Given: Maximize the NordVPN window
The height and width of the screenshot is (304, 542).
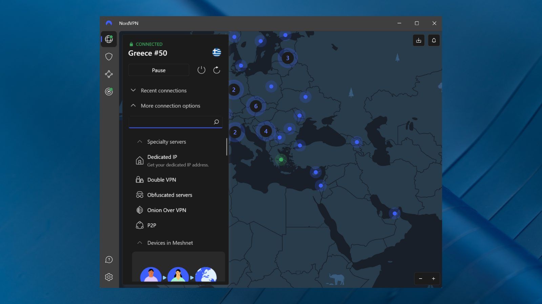Looking at the screenshot, I should click(x=417, y=23).
